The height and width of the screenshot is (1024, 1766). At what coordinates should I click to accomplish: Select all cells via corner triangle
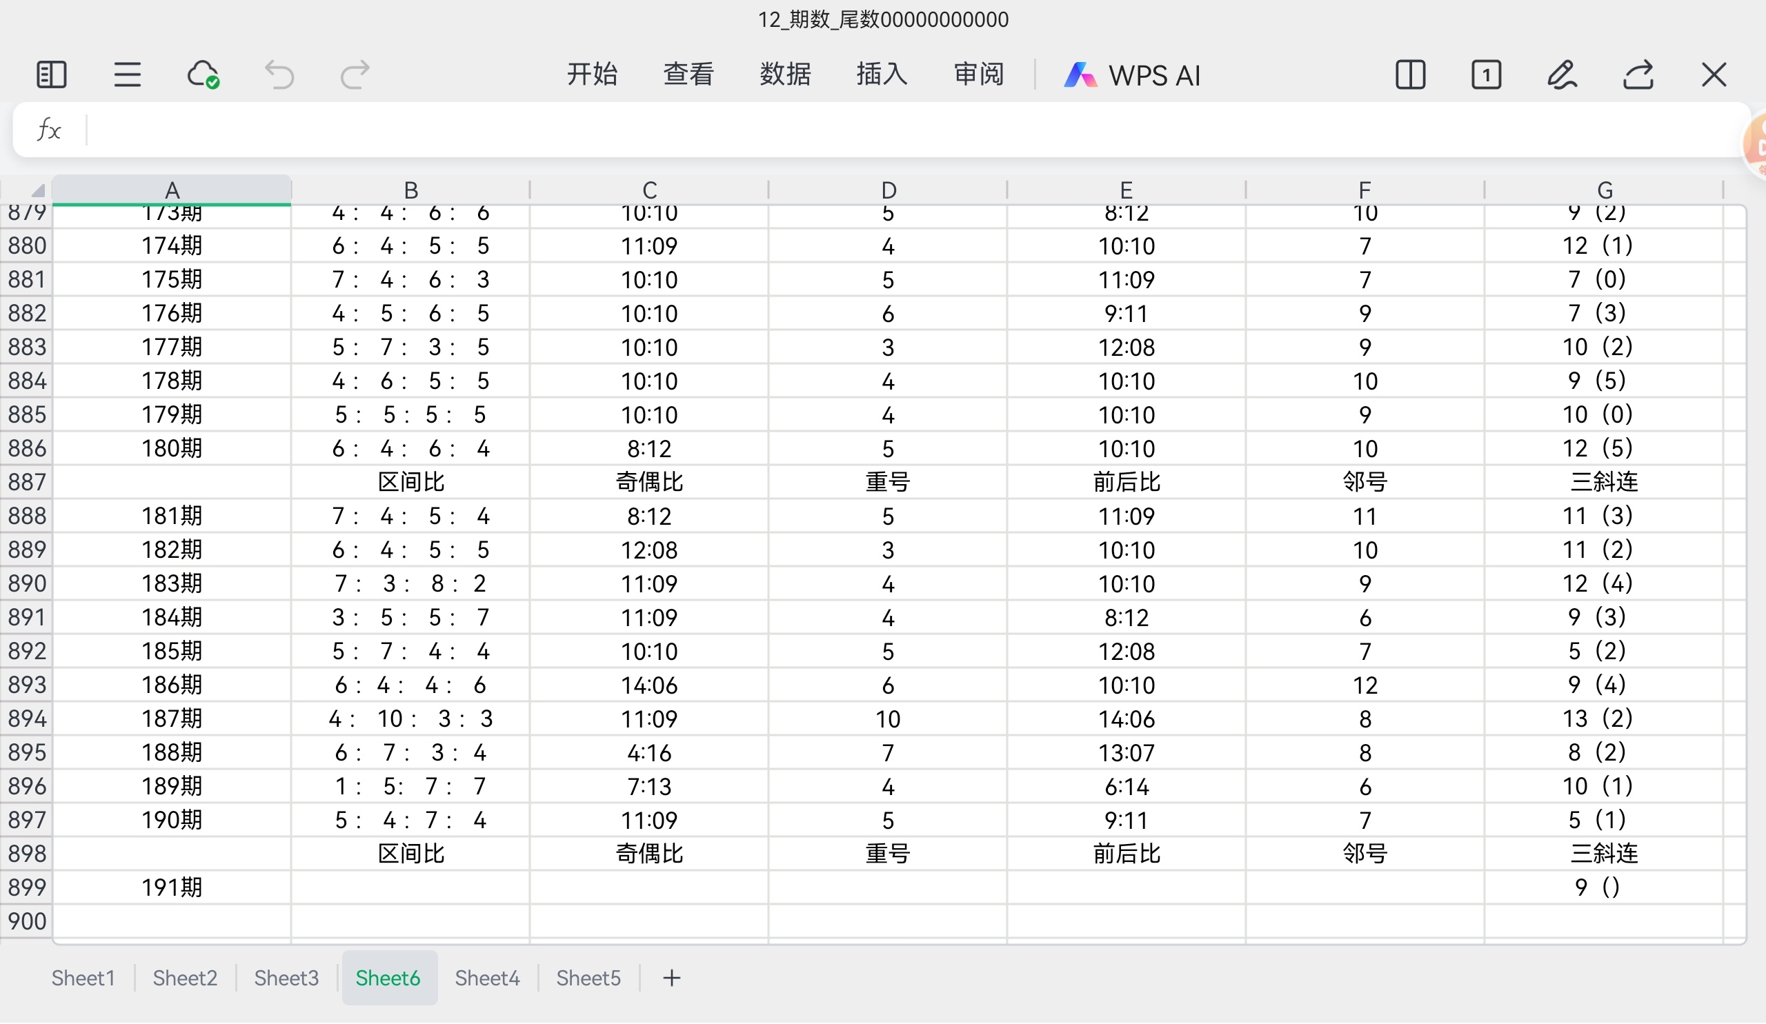click(x=38, y=190)
